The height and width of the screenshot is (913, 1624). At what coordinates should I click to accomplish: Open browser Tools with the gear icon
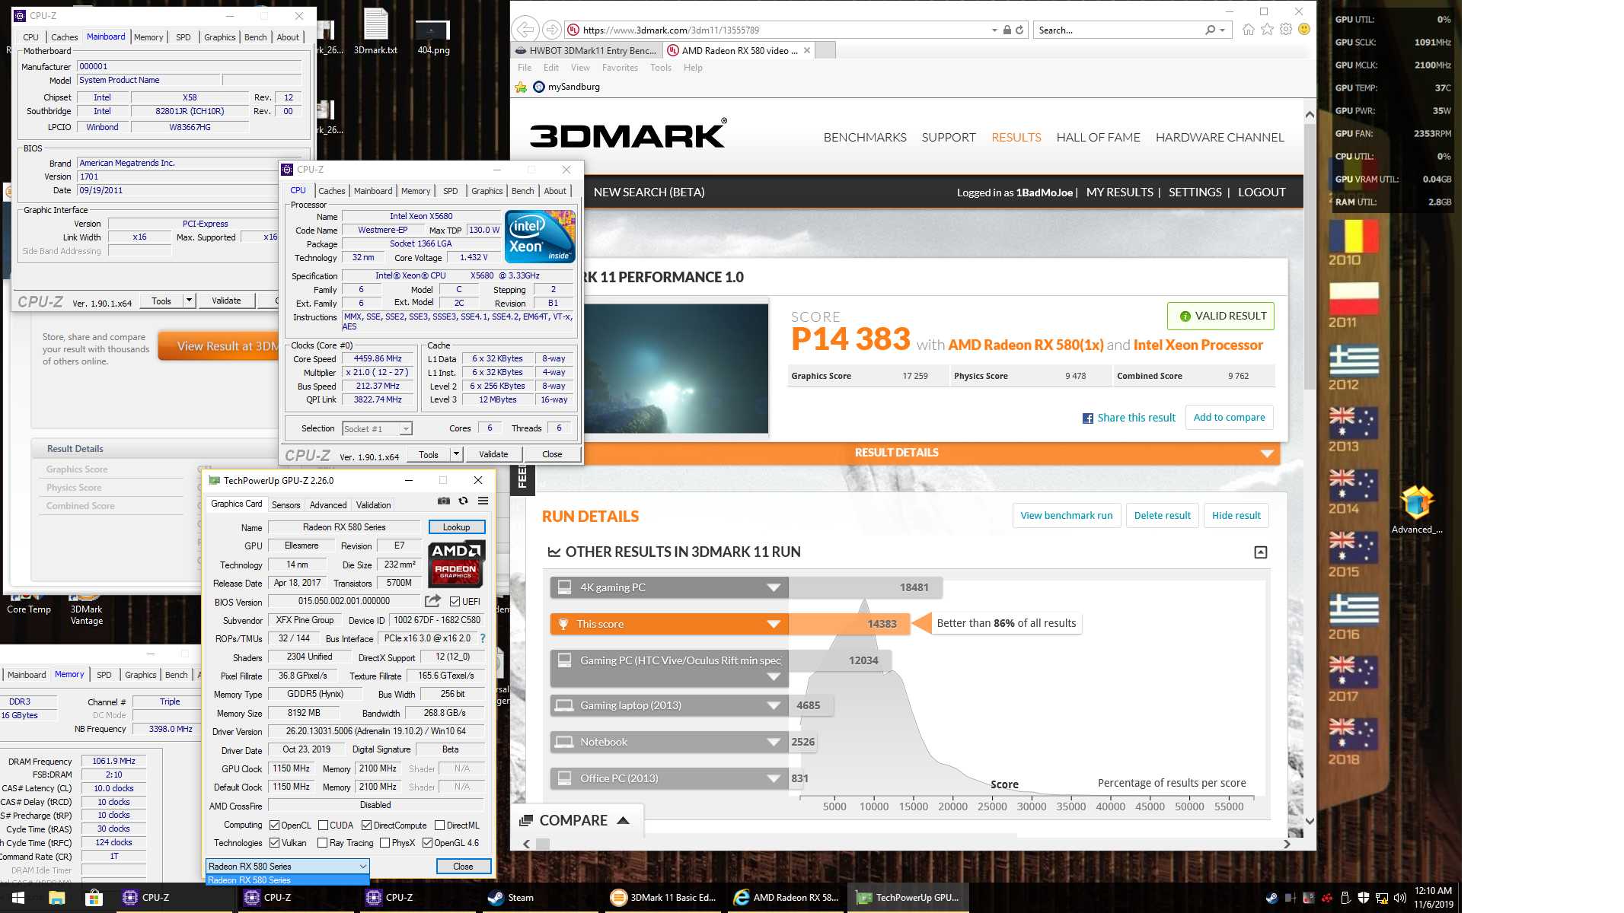pyautogui.click(x=1286, y=29)
